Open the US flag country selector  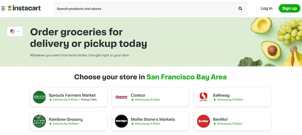coord(12,31)
